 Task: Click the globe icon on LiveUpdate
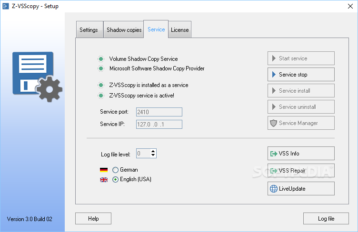click(x=274, y=189)
